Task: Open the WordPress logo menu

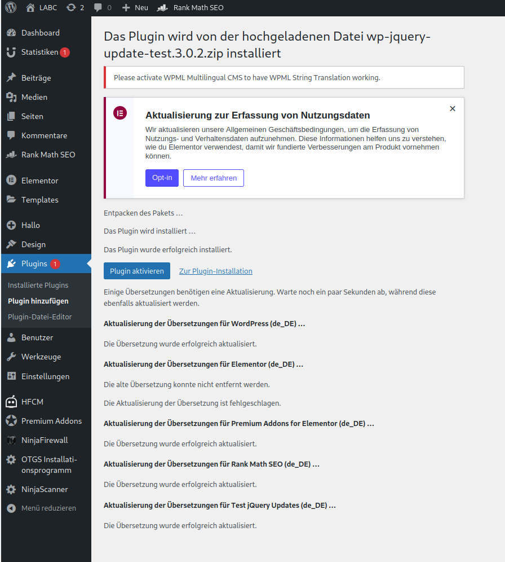Action: pyautogui.click(x=11, y=7)
